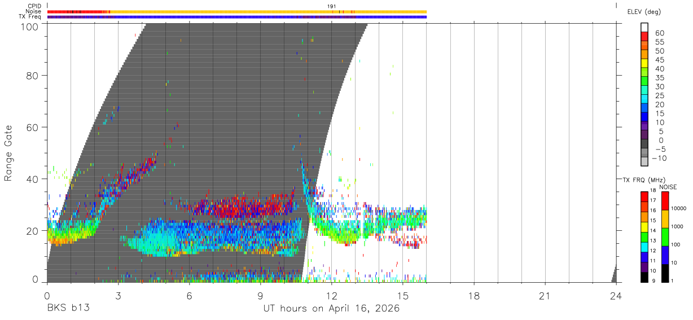The image size is (693, 320).
Task: Click the UT hours on April 16, 2026 title
Action: tap(331, 309)
